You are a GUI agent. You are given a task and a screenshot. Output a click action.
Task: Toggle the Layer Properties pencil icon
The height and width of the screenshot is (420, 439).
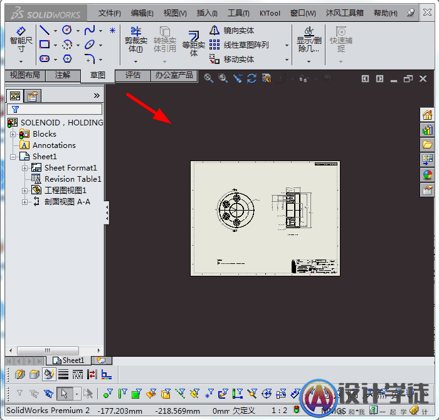[x=20, y=374]
